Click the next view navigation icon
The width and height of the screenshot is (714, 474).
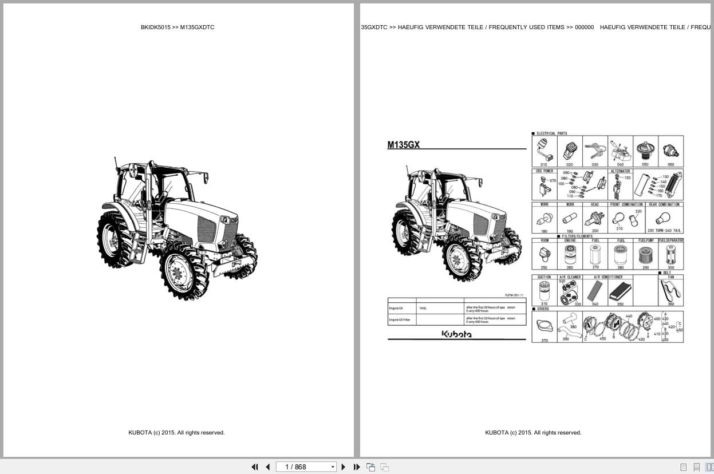pos(384,467)
